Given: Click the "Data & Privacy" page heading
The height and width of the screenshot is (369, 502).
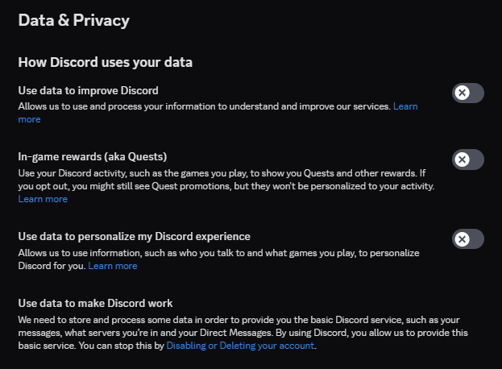Looking at the screenshot, I should (x=73, y=19).
